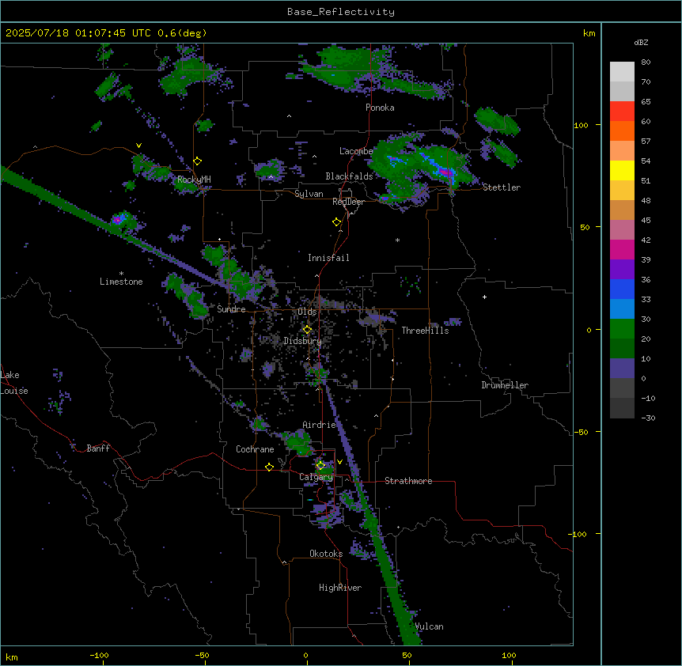The height and width of the screenshot is (666, 682).
Task: Click the Olds city label
Action: pyautogui.click(x=307, y=312)
